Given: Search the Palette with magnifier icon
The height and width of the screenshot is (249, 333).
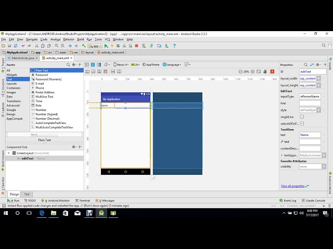Looking at the screenshot, I should [68, 65].
